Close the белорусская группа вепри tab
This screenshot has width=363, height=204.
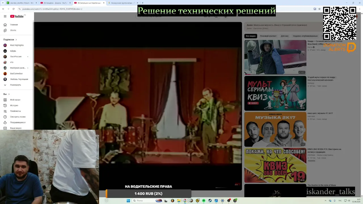click(x=138, y=3)
